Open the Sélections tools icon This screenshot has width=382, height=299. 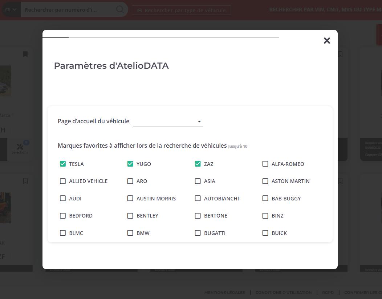coord(20,147)
